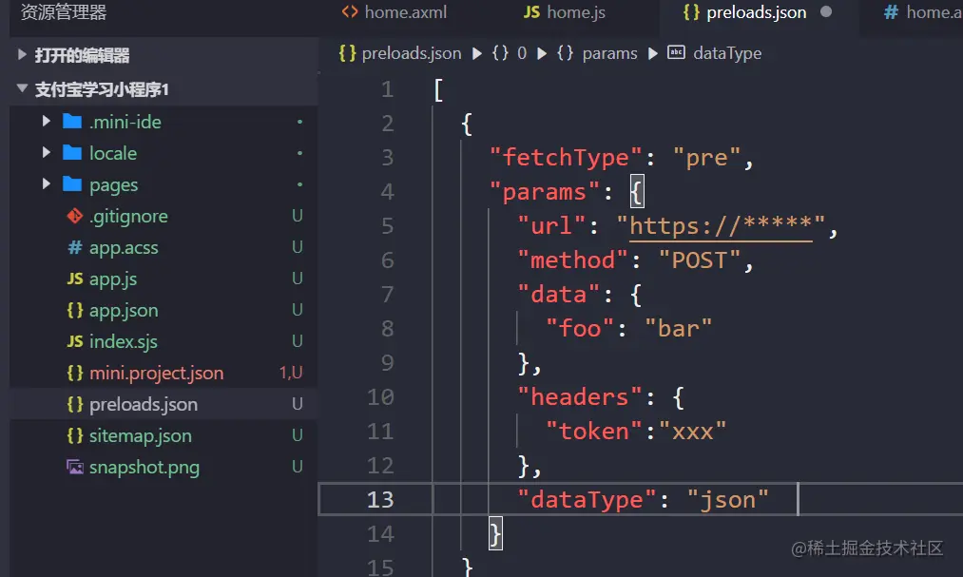This screenshot has height=577, width=963.
Task: Click the "POST" value in editor
Action: [700, 260]
